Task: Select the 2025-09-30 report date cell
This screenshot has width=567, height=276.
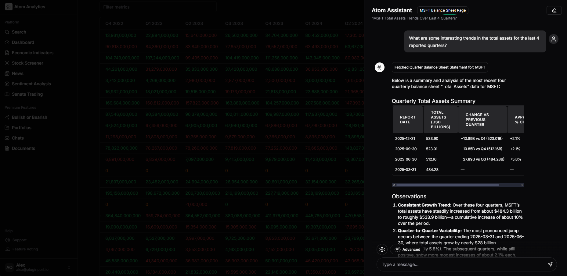Action: (406, 149)
